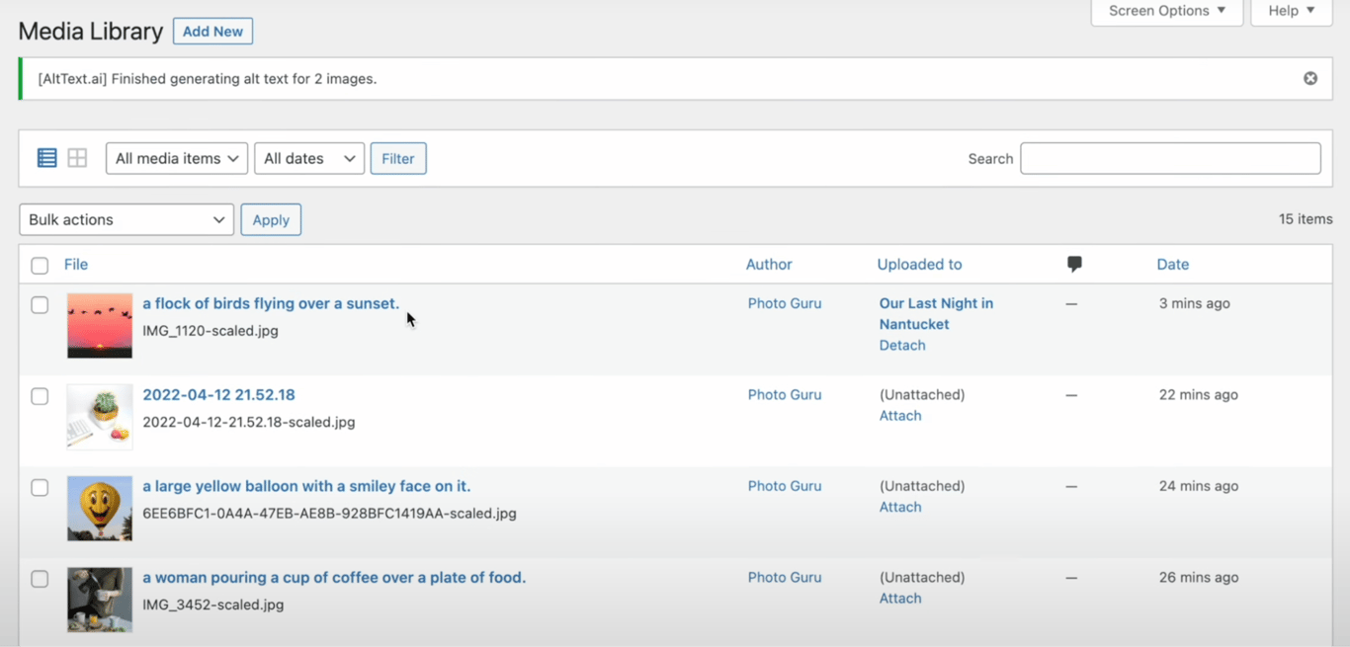Click the Filter button

(x=398, y=158)
